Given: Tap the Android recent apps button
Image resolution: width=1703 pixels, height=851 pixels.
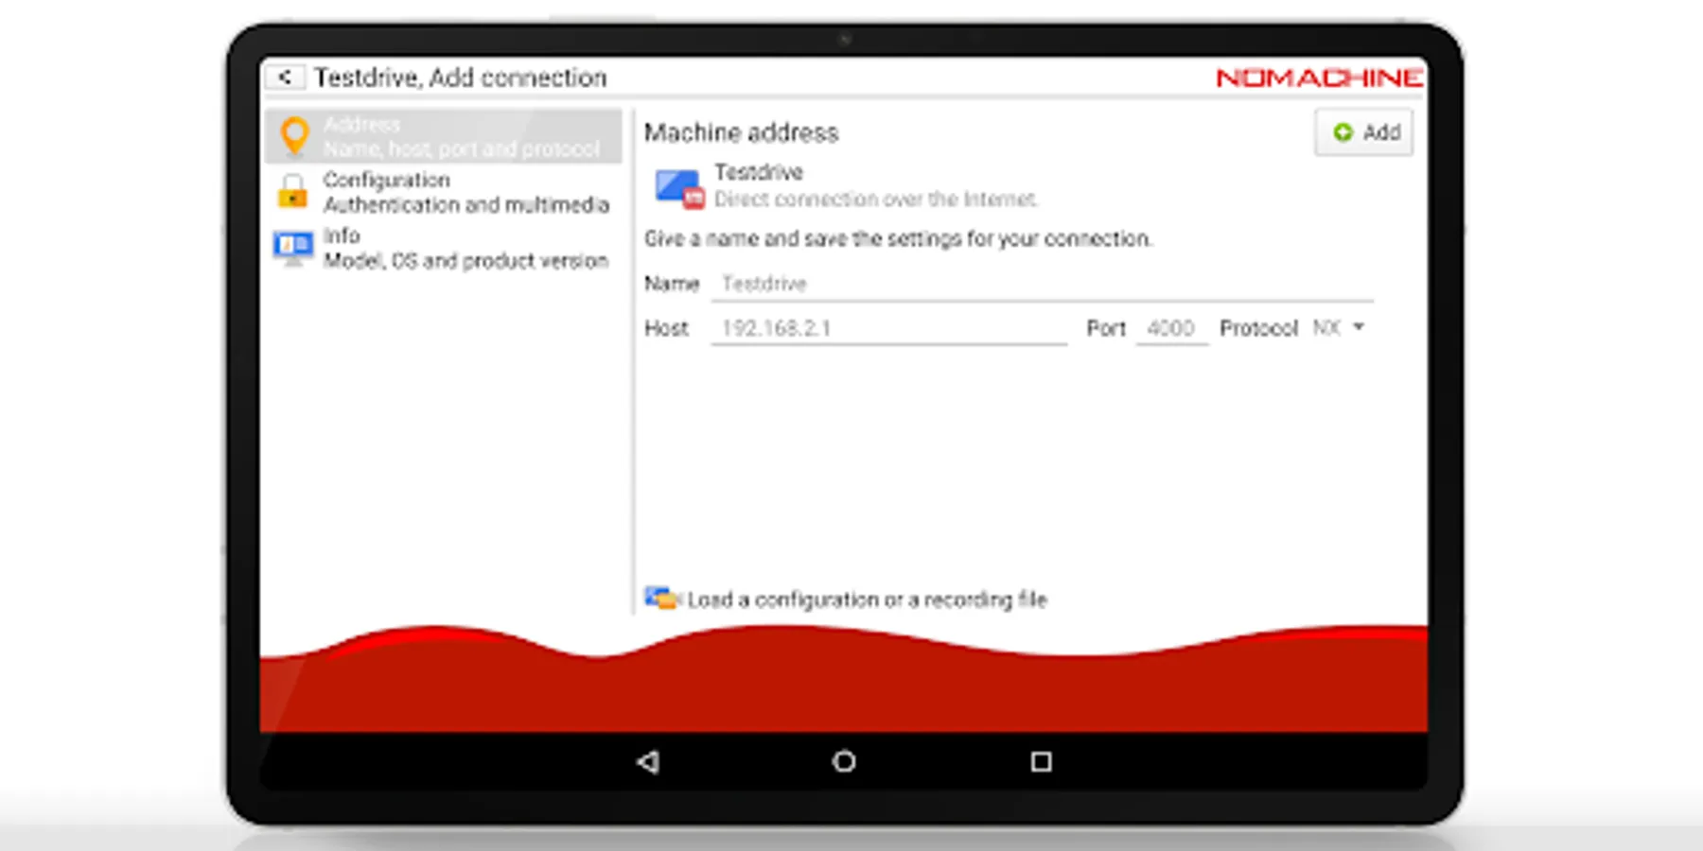Looking at the screenshot, I should coord(1041,761).
